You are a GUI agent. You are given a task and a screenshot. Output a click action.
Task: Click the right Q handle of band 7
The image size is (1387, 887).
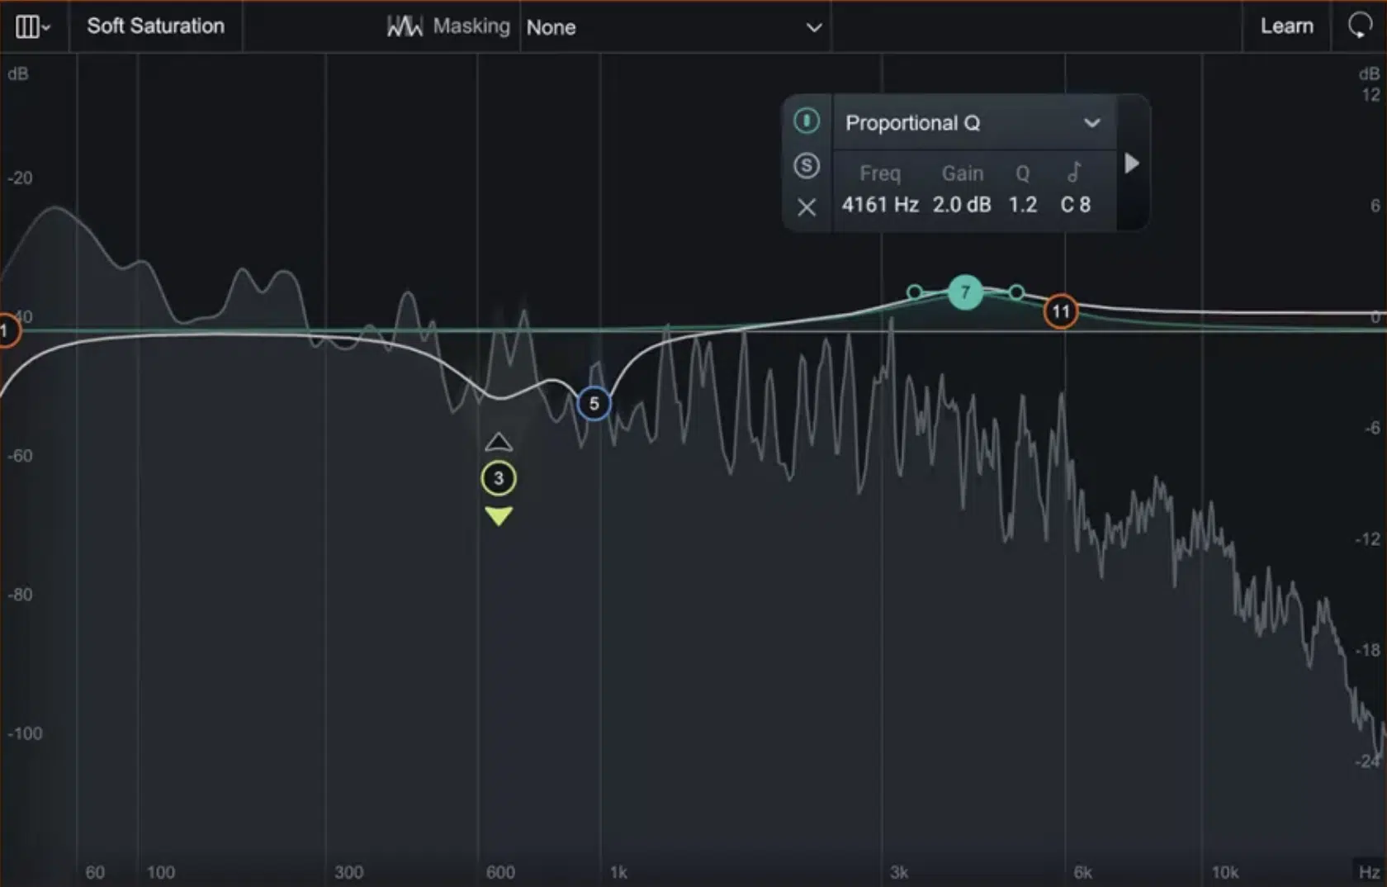(1016, 292)
